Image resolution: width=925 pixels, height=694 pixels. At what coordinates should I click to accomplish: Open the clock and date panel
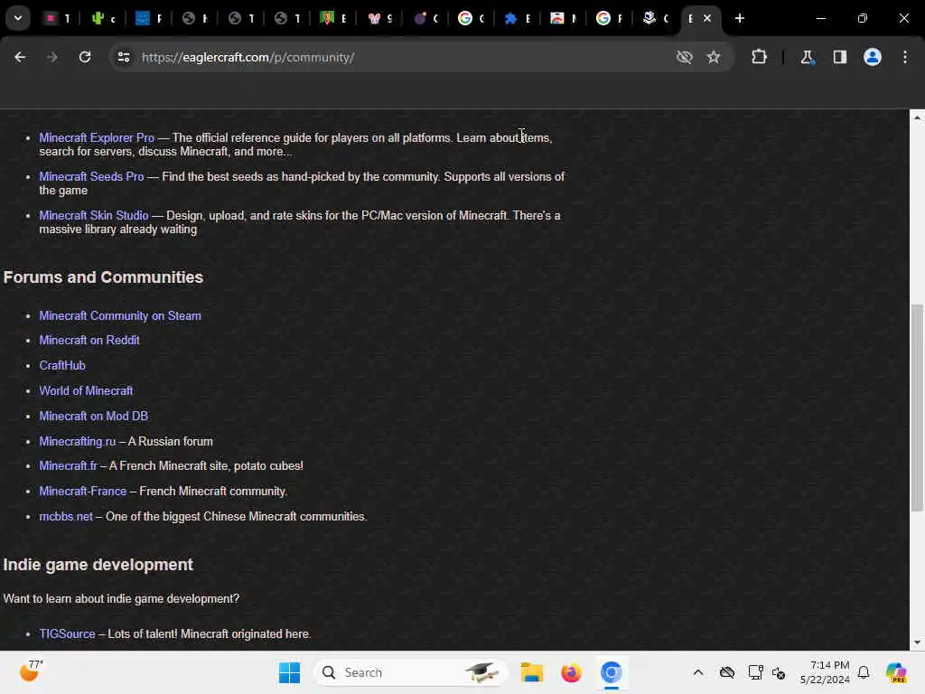point(826,672)
